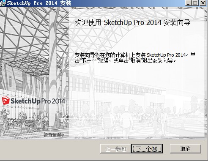Click the red SketchUp logo icon
The height and width of the screenshot is (161, 208).
(5, 101)
